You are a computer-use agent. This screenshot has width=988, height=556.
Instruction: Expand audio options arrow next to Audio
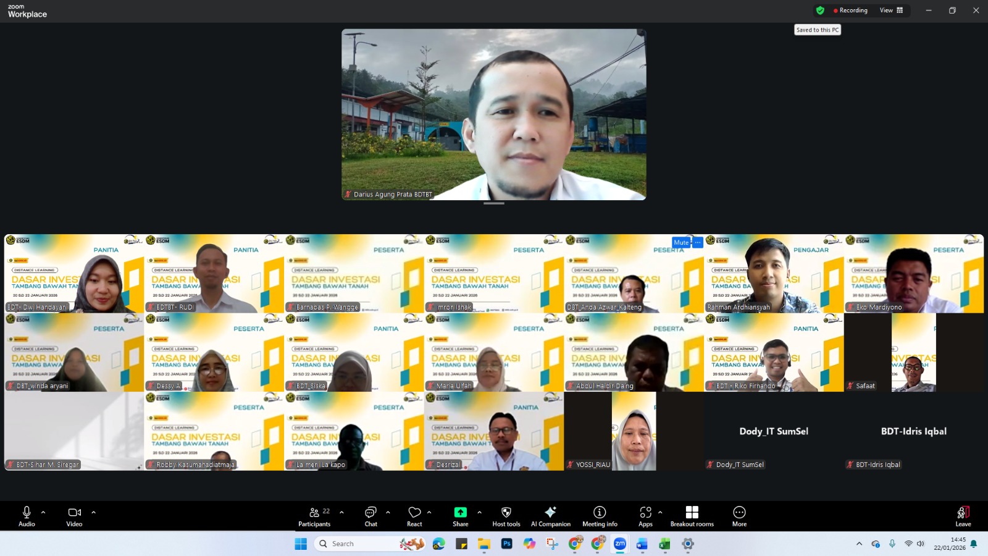(43, 512)
